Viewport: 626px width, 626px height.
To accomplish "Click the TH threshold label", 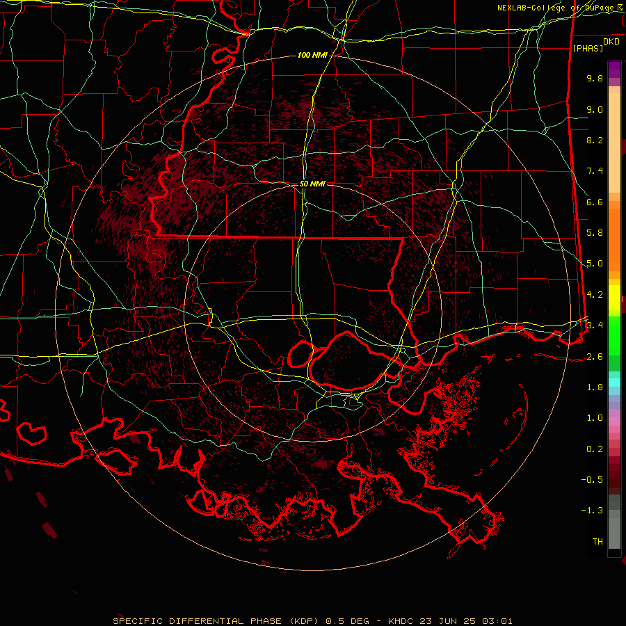I will coord(597,542).
